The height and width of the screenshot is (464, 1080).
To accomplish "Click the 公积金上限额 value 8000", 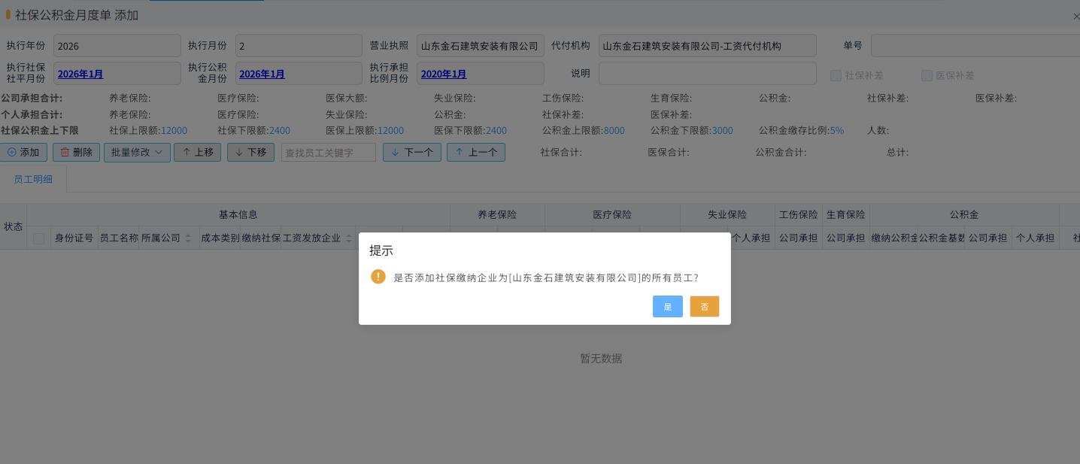I will pos(614,131).
